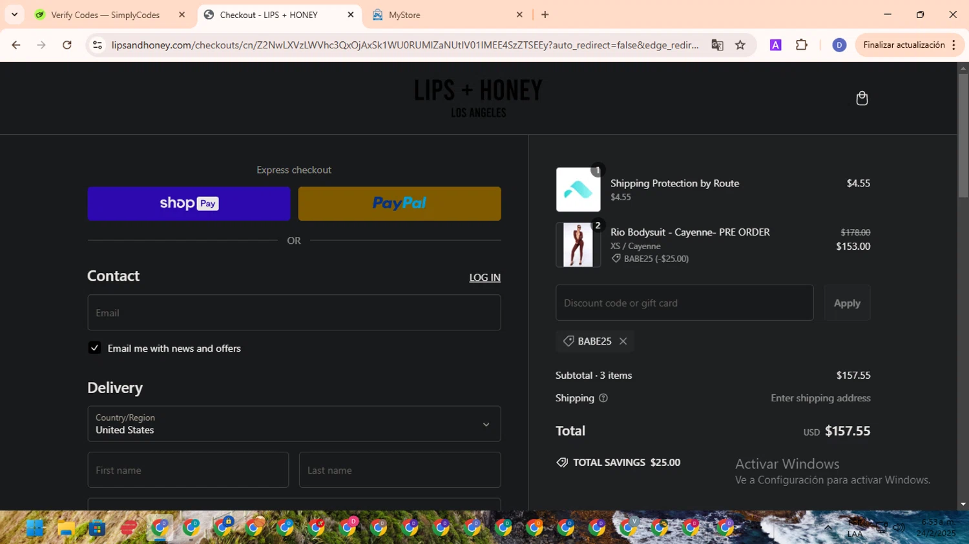The image size is (969, 544).
Task: Focus the Last name field
Action: [x=399, y=470]
